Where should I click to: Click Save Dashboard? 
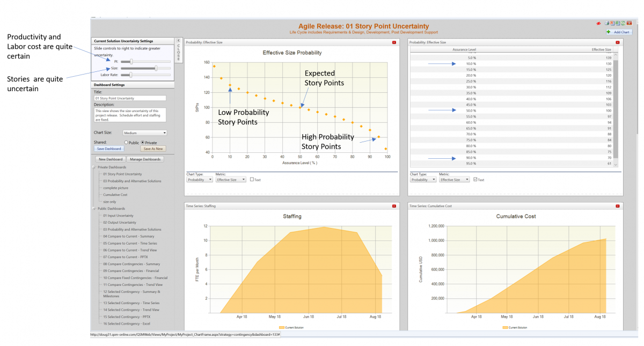pos(109,149)
